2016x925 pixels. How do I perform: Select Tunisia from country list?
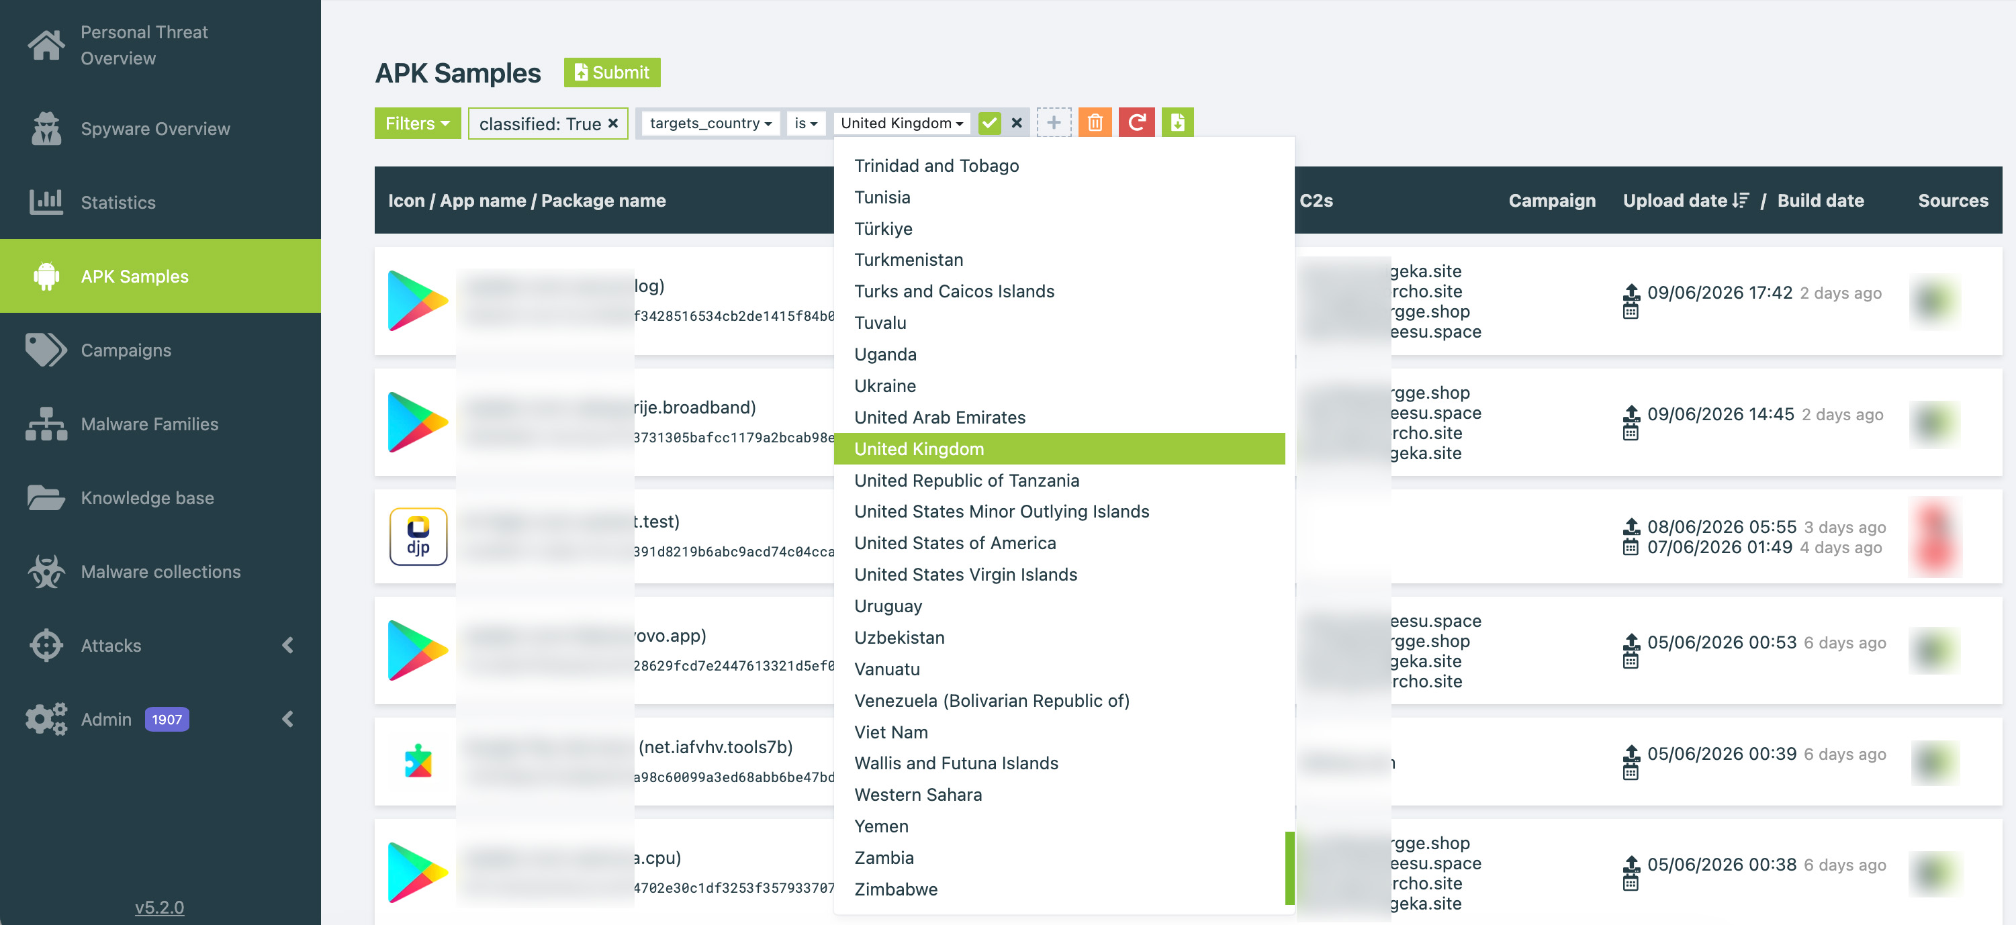pos(1059,197)
